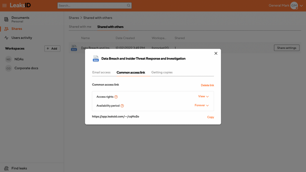
Task: Click the LeaksID logo
Action: click(x=20, y=5)
